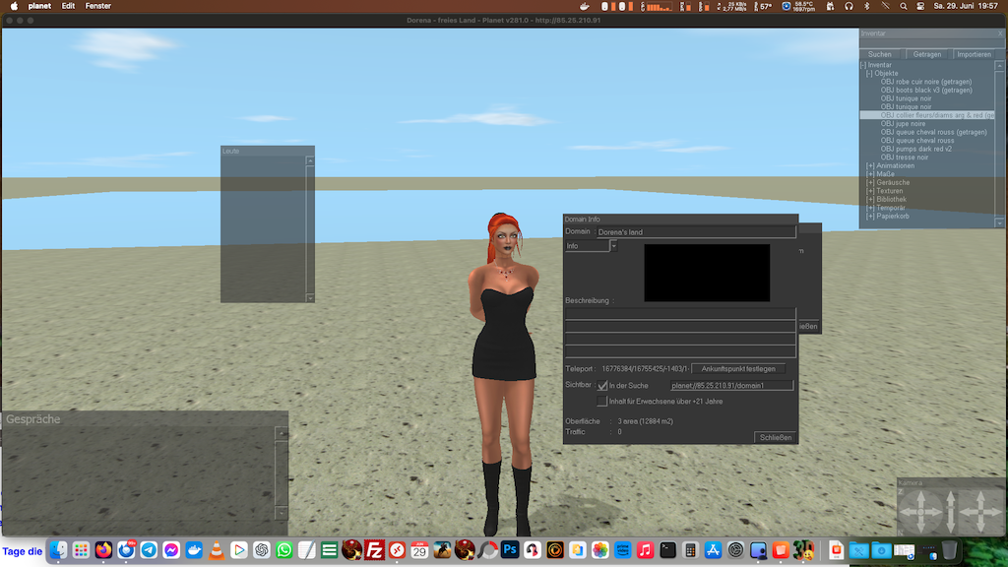Image resolution: width=1008 pixels, height=567 pixels.
Task: Open VLC media player in dock
Action: 217,550
